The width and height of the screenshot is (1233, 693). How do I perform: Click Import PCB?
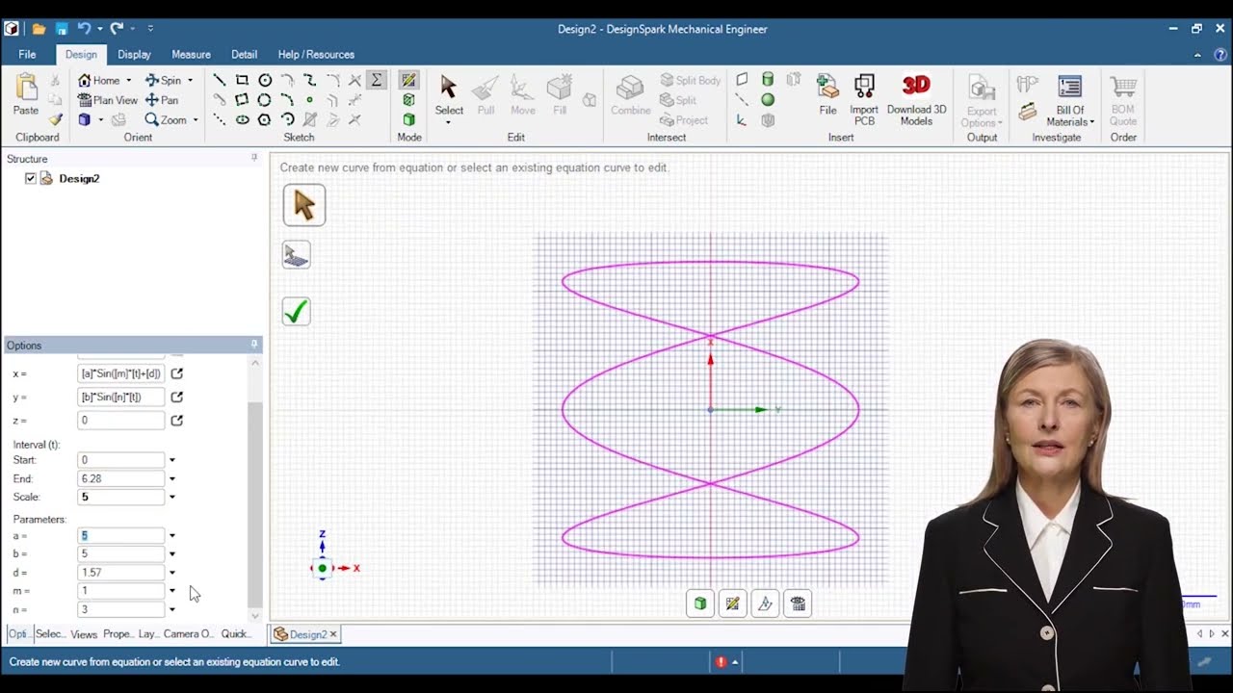pos(864,99)
